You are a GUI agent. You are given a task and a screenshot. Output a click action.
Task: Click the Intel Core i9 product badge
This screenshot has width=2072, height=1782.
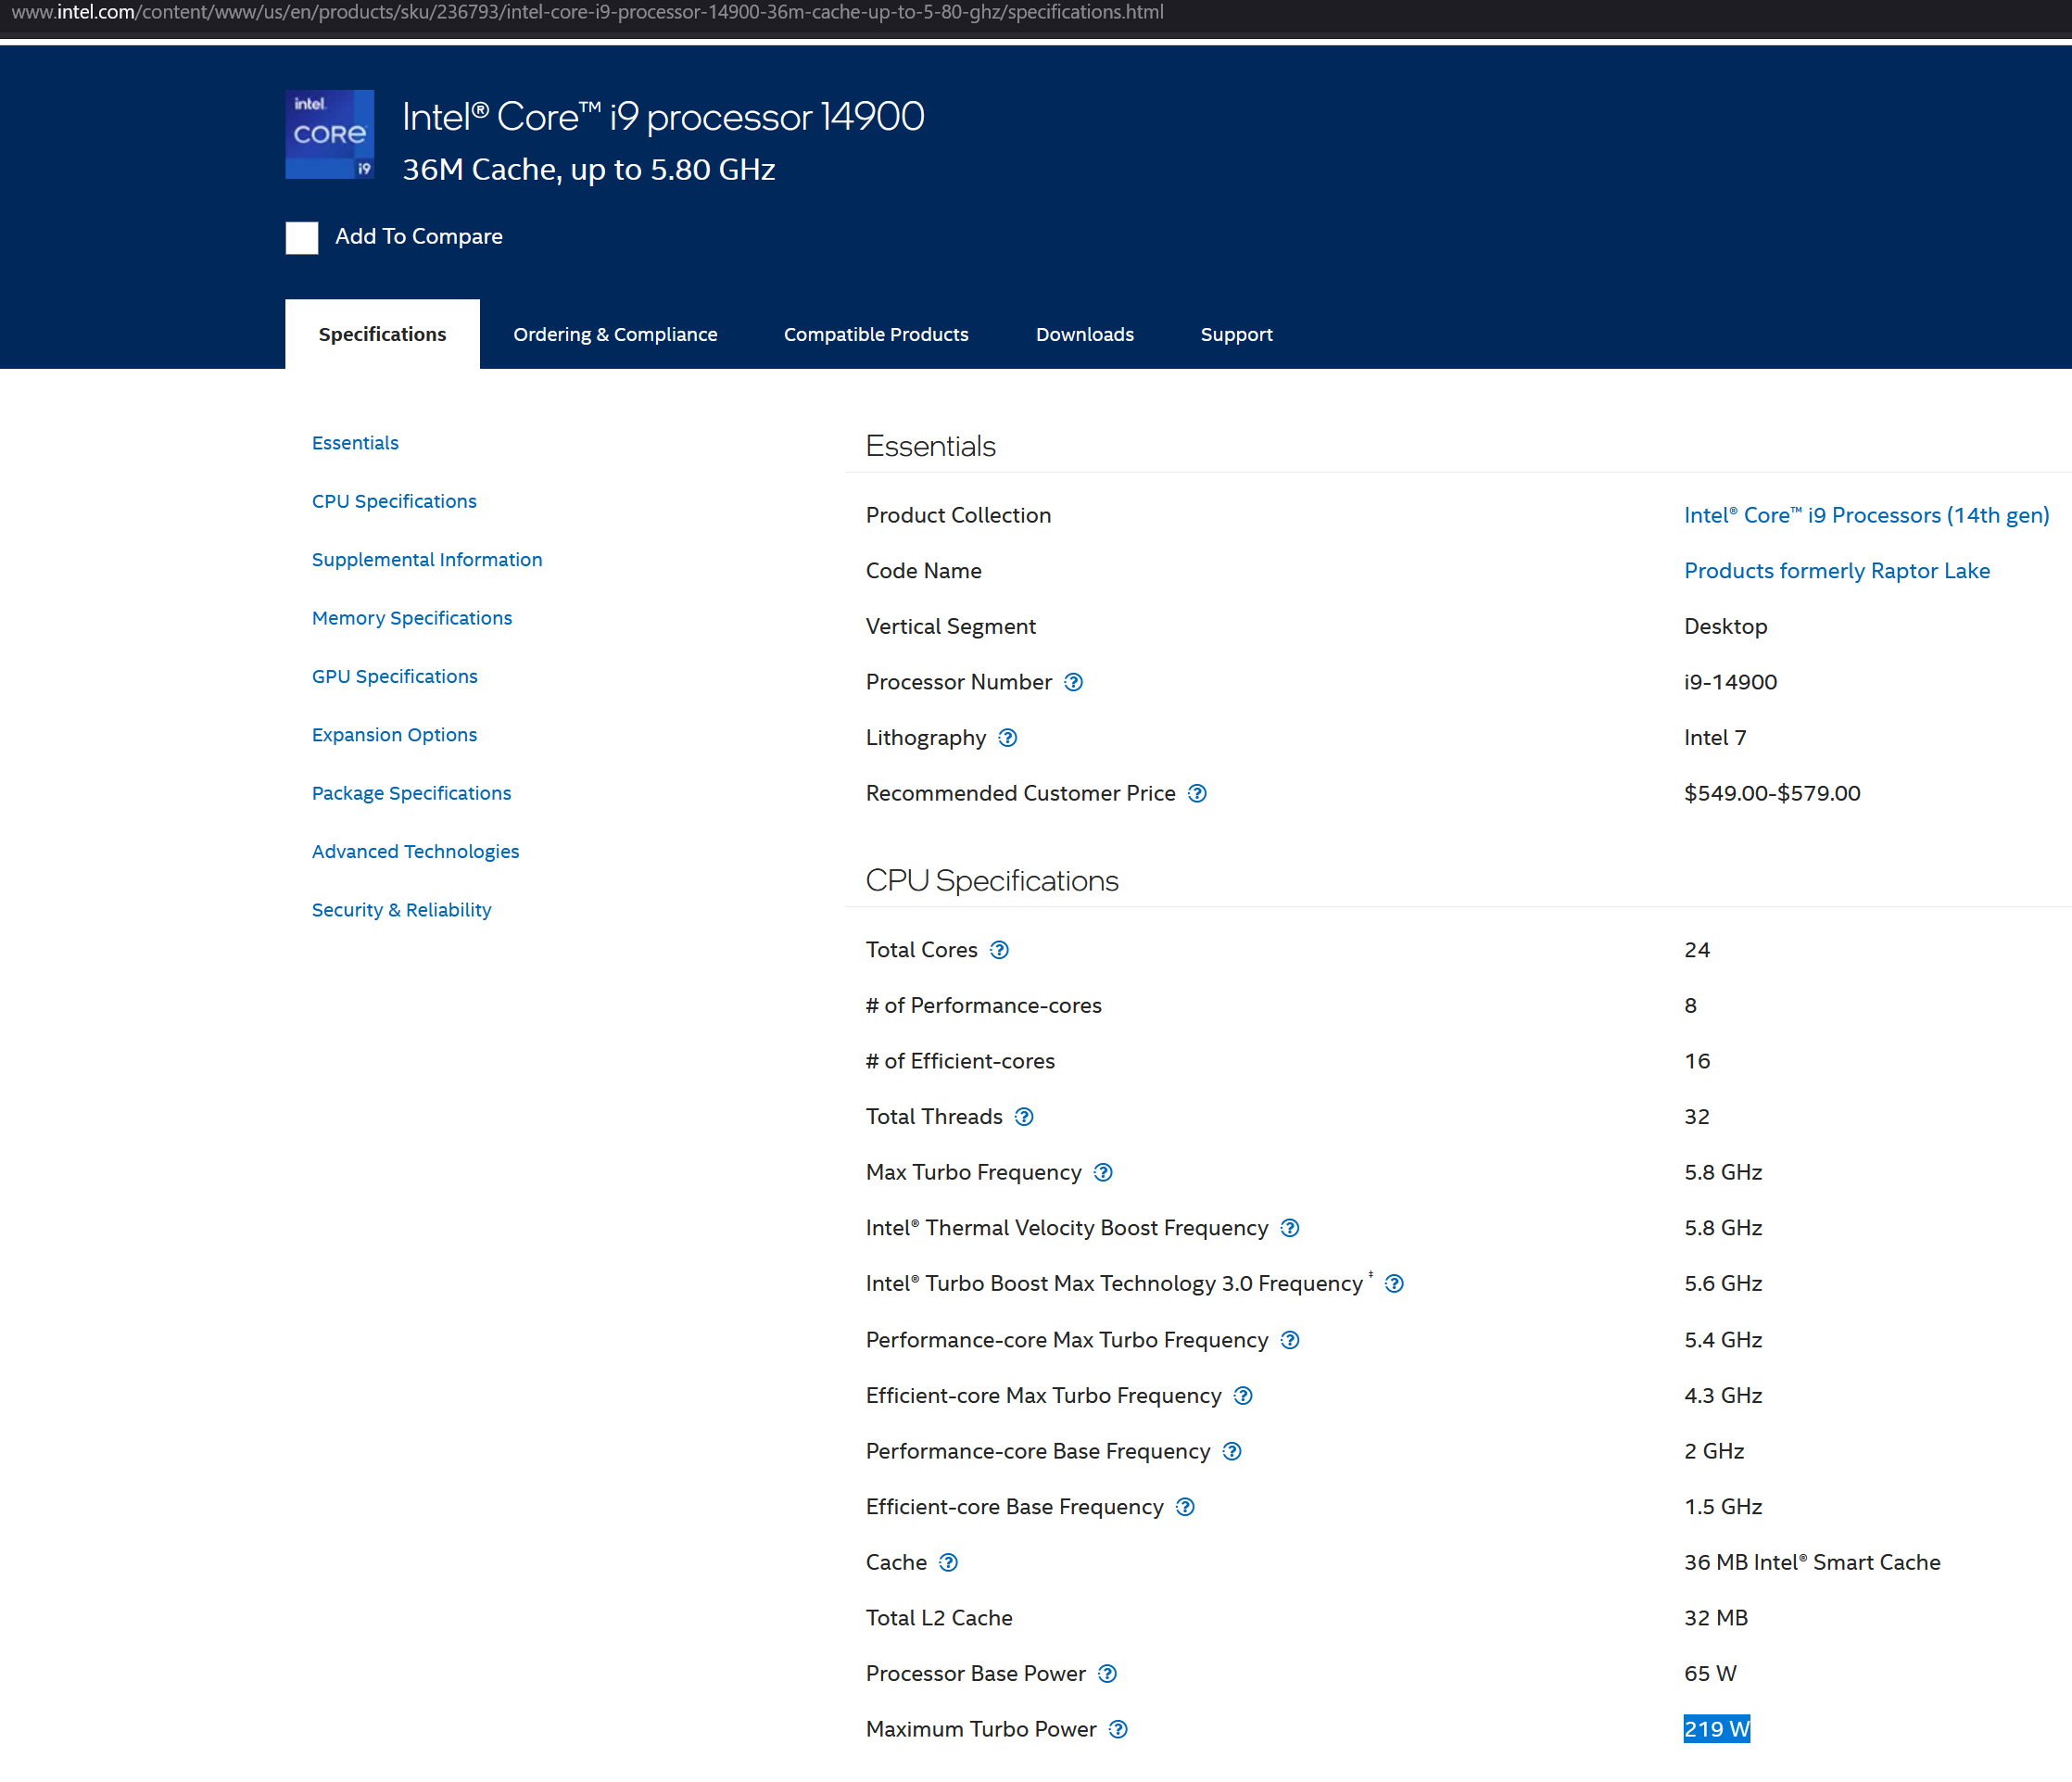pyautogui.click(x=330, y=135)
